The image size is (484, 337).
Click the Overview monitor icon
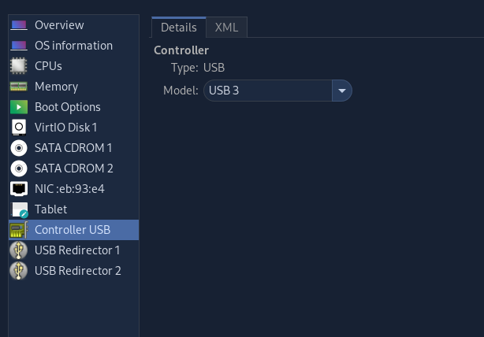(x=19, y=25)
